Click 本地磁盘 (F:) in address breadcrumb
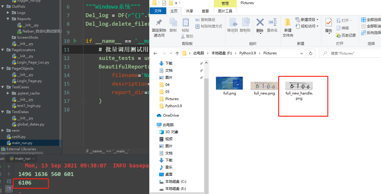This screenshot has height=194, width=381. click(x=222, y=53)
